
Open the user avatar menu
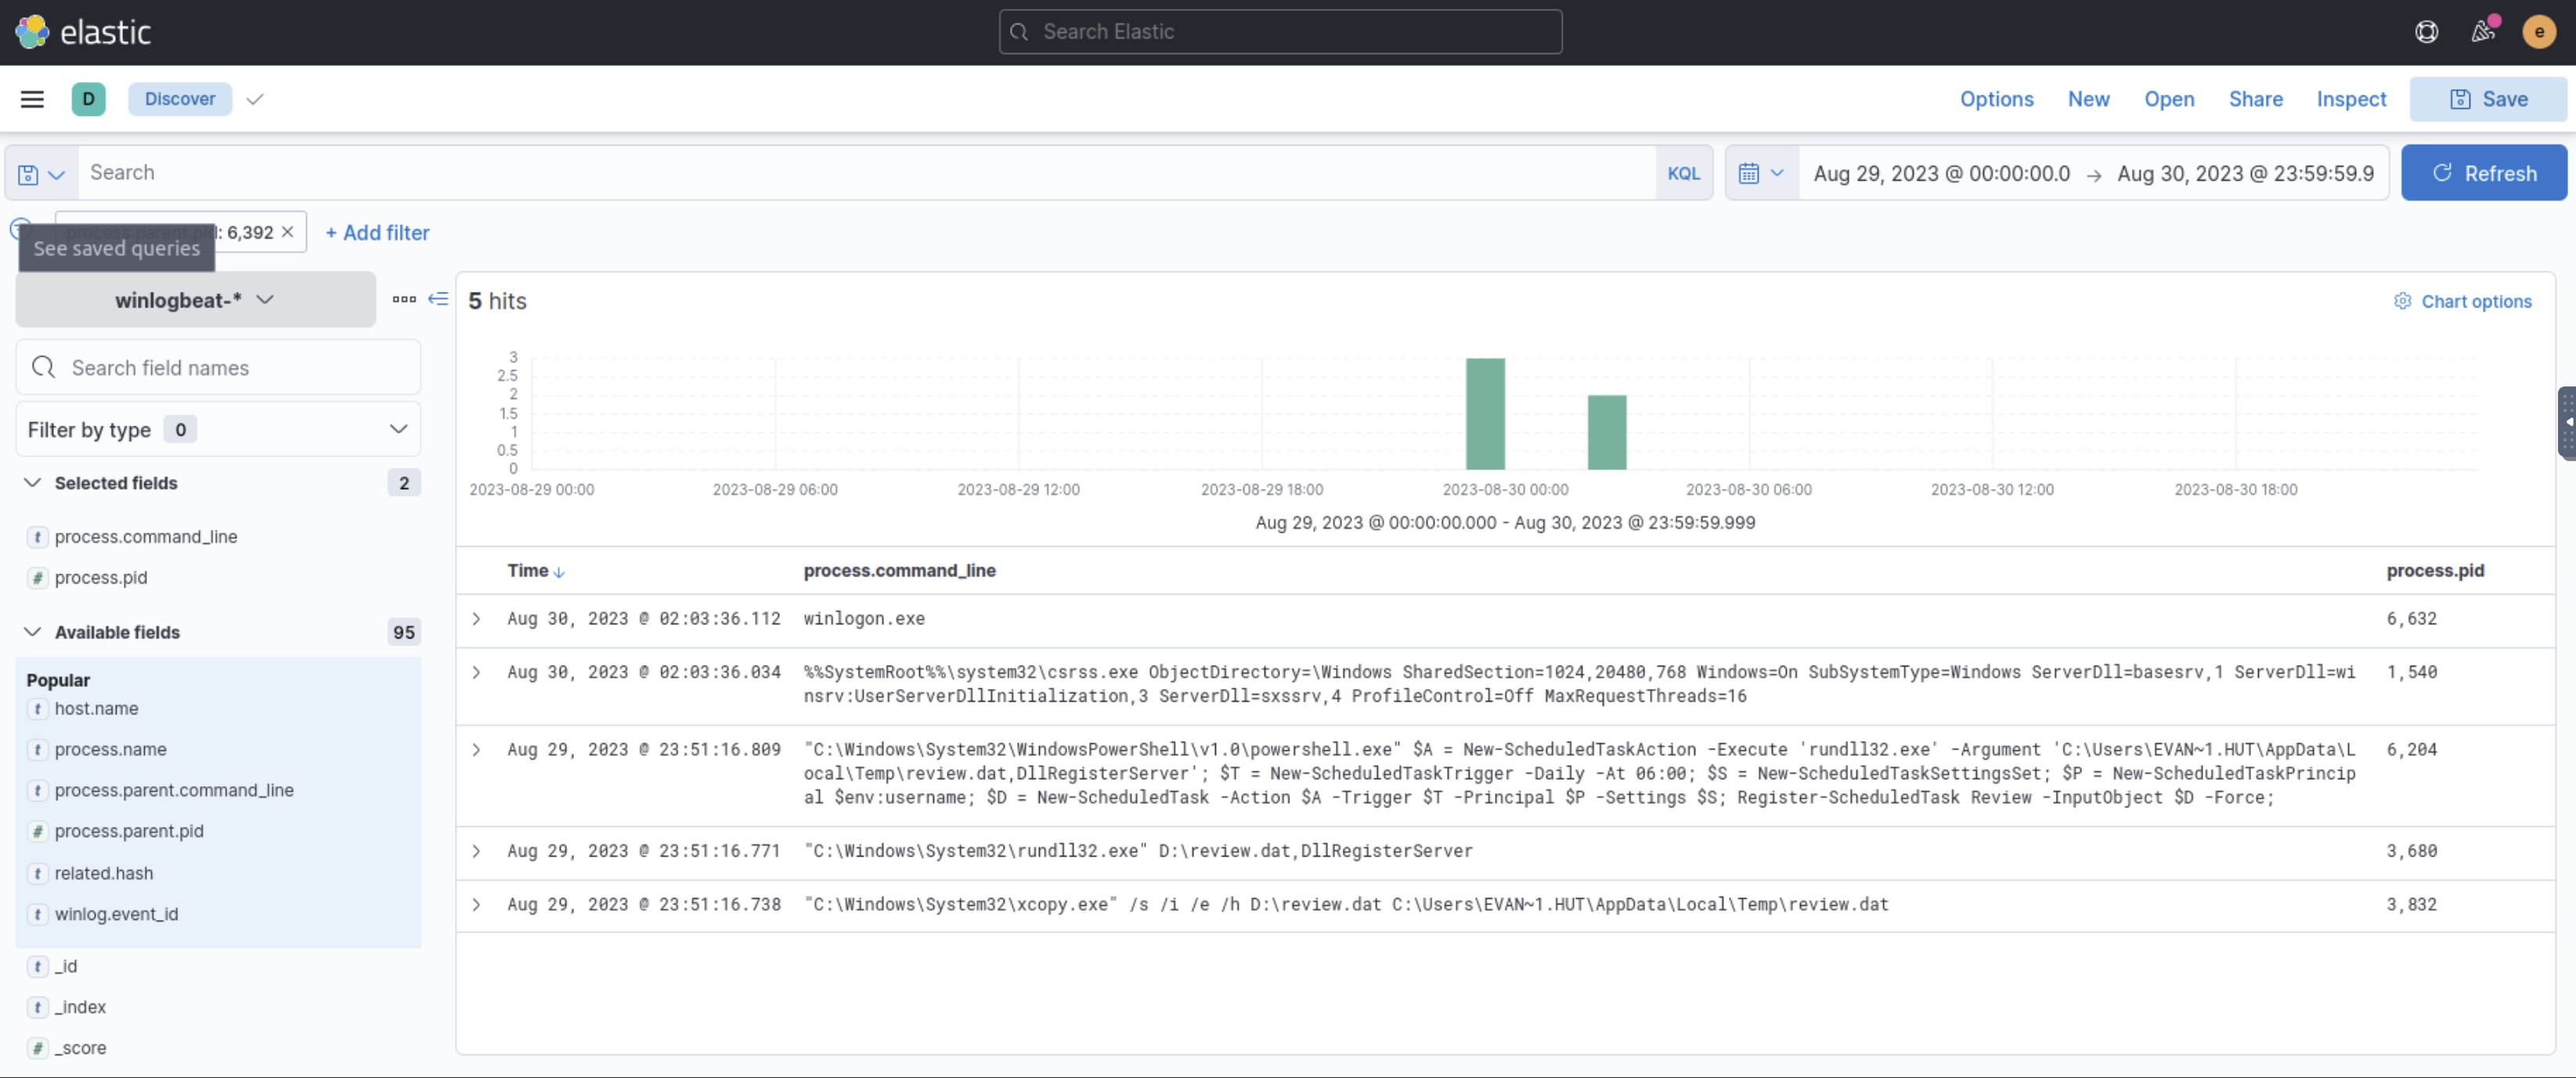pos(2538,32)
